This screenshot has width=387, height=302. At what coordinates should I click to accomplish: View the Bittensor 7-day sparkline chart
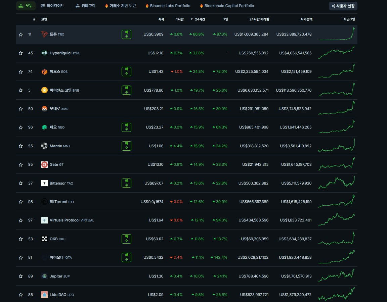tap(336, 183)
